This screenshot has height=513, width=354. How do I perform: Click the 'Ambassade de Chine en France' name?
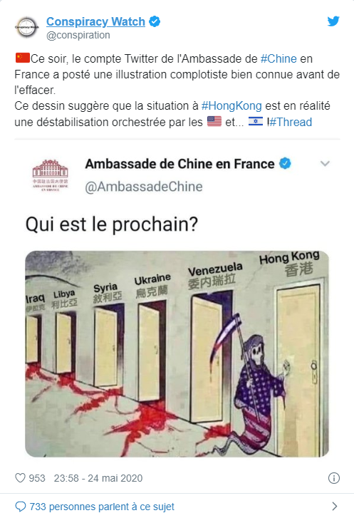point(179,164)
